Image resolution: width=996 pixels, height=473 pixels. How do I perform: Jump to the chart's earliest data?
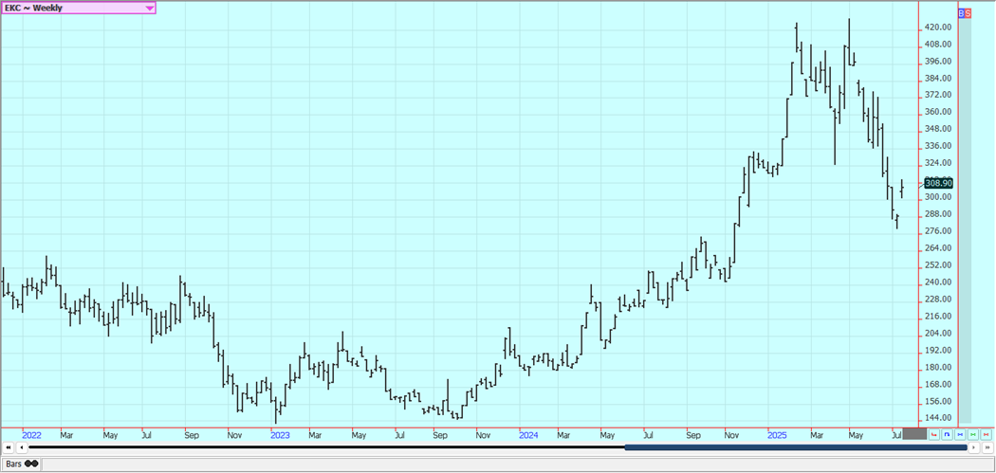[9, 447]
